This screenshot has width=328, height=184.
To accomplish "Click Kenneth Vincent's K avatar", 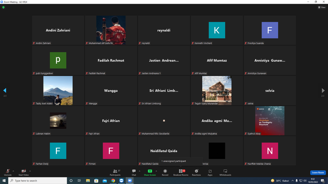I will tap(217, 30).
